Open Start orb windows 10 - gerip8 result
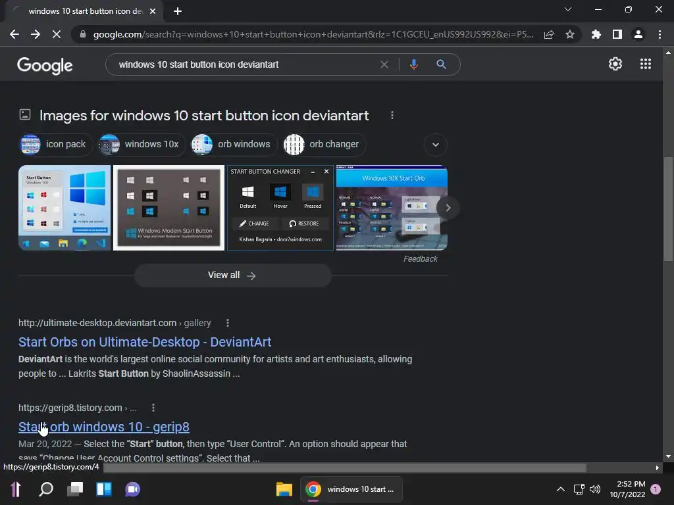This screenshot has width=674, height=505. coord(104,427)
